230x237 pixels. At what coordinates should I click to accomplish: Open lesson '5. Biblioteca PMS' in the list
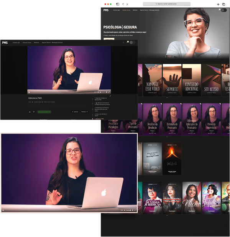pyautogui.click(x=99, y=119)
